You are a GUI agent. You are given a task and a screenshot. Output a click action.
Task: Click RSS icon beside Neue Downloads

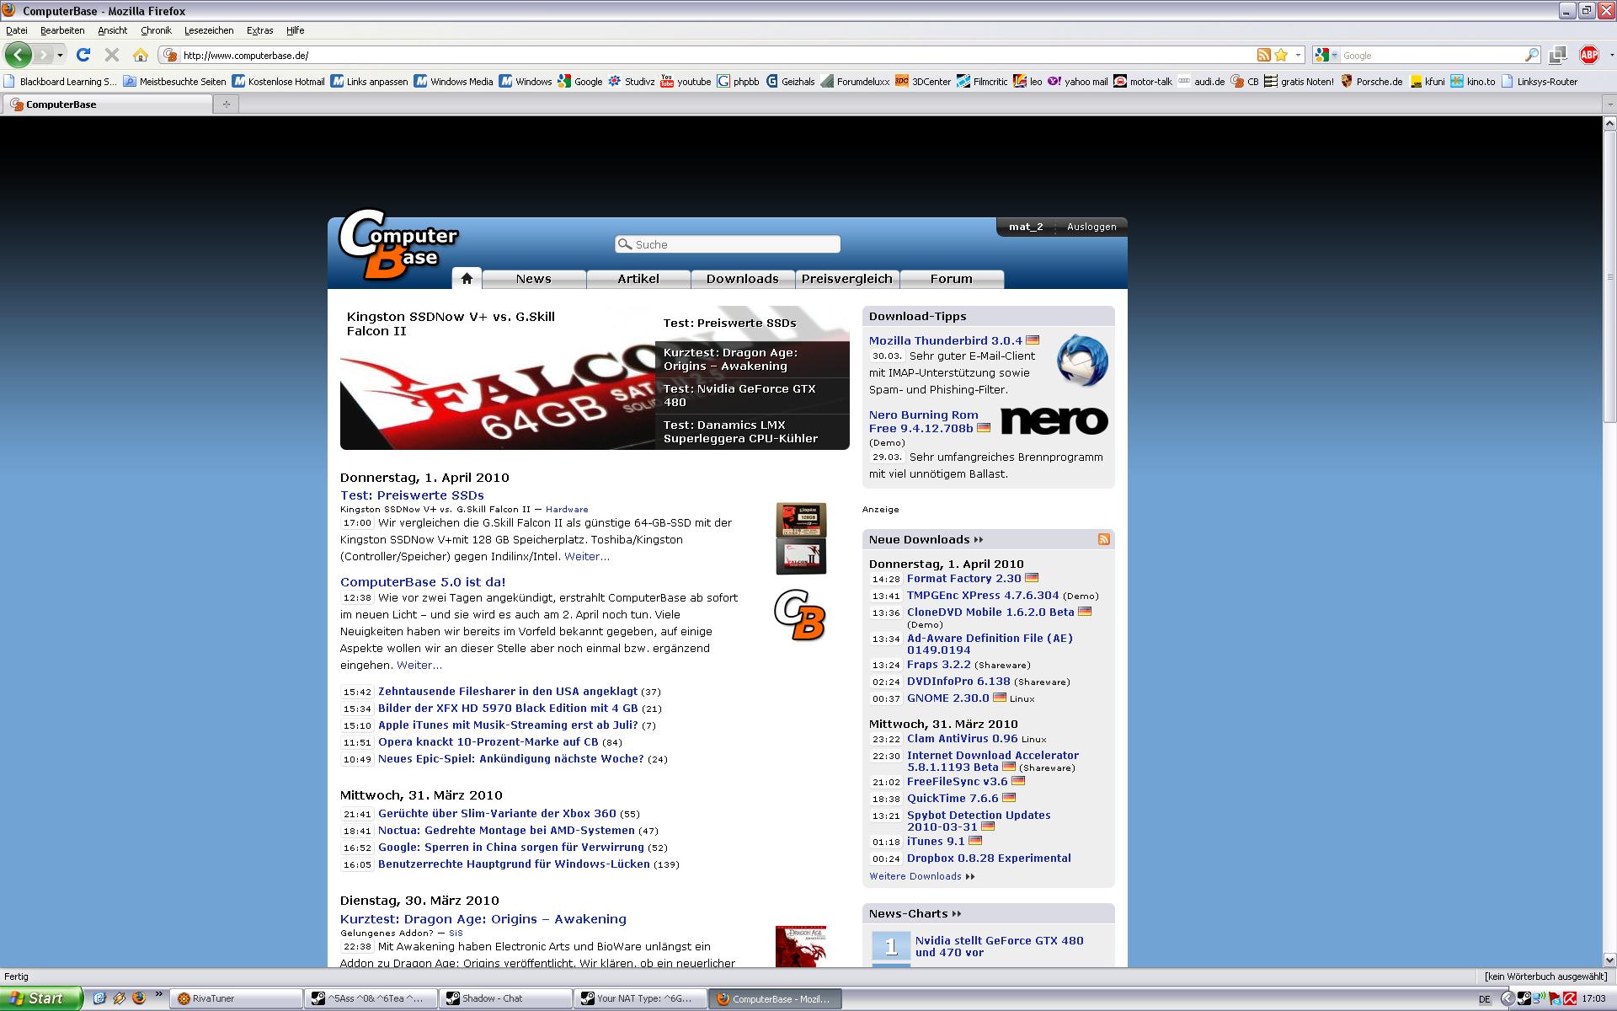pyautogui.click(x=1103, y=539)
